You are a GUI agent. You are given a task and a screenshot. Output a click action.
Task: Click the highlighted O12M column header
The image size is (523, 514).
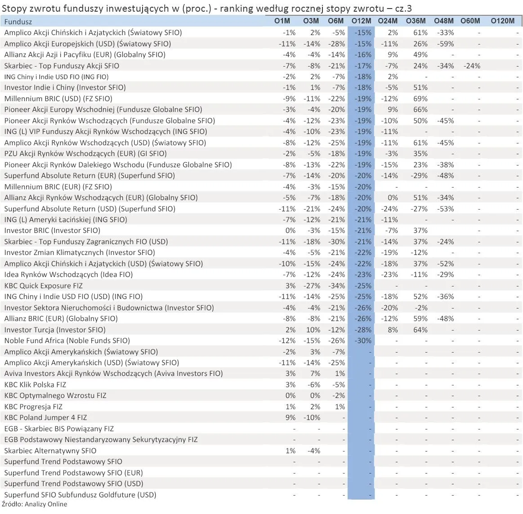point(361,21)
